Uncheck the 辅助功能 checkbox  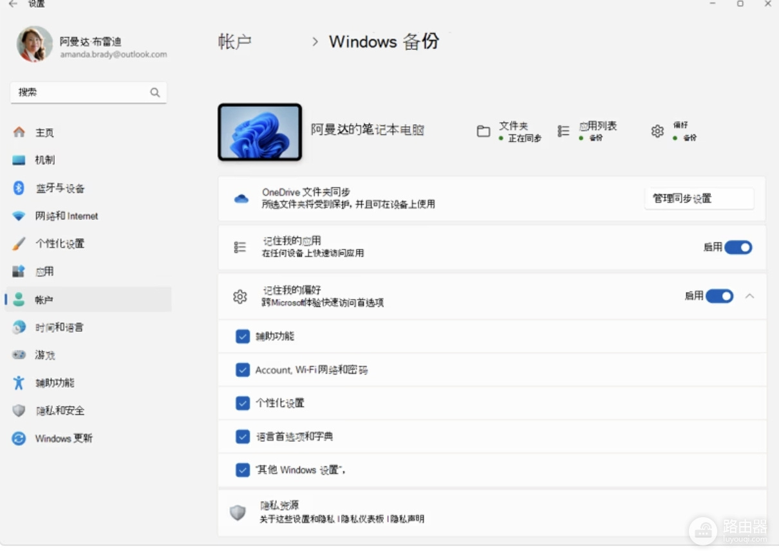(x=243, y=336)
